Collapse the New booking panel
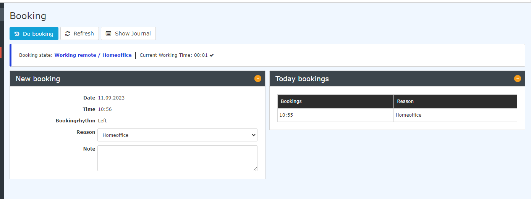This screenshot has width=531, height=199. click(x=258, y=79)
